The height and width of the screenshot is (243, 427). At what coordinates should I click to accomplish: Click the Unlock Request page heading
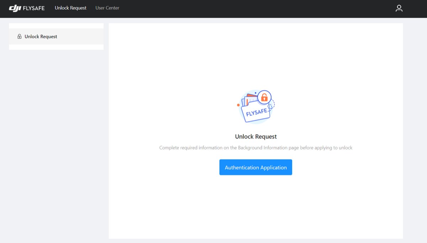(x=255, y=136)
